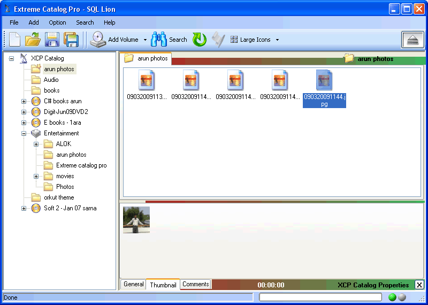Expand the Soft 2 - Jan 07 sarna node
This screenshot has height=305, width=428.
coord(24,209)
